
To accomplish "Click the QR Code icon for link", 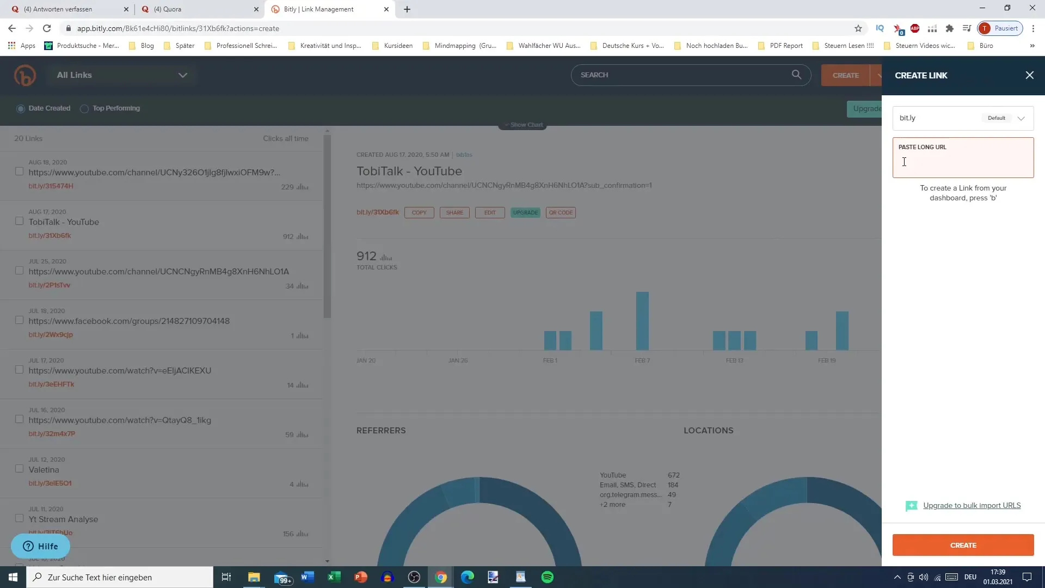I will coord(561,212).
